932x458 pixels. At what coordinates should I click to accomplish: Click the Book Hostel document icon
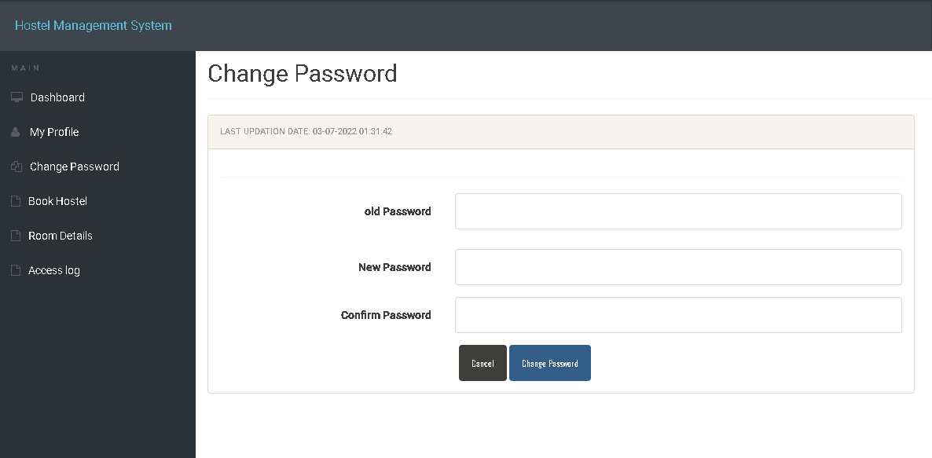16,200
